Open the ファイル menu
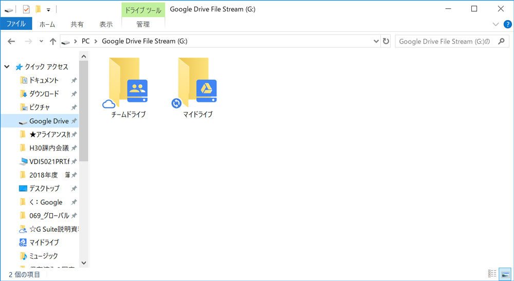The width and height of the screenshot is (514, 281). pos(16,24)
